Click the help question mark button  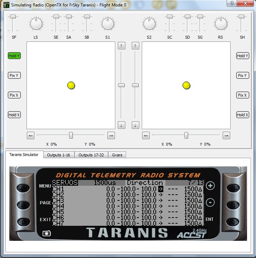(x=232, y=3)
